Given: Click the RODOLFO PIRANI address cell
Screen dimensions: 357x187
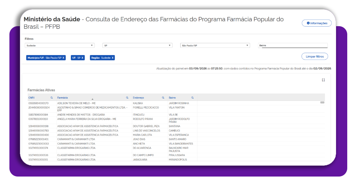Looking at the screenshot, I should pyautogui.click(x=143, y=119).
